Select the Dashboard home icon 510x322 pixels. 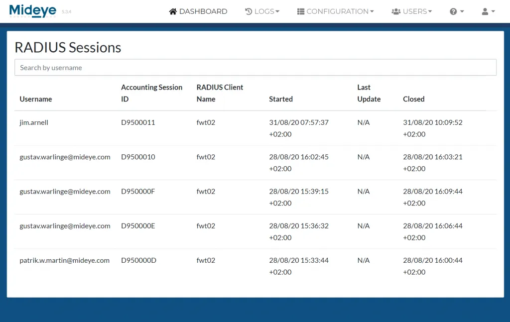[173, 11]
